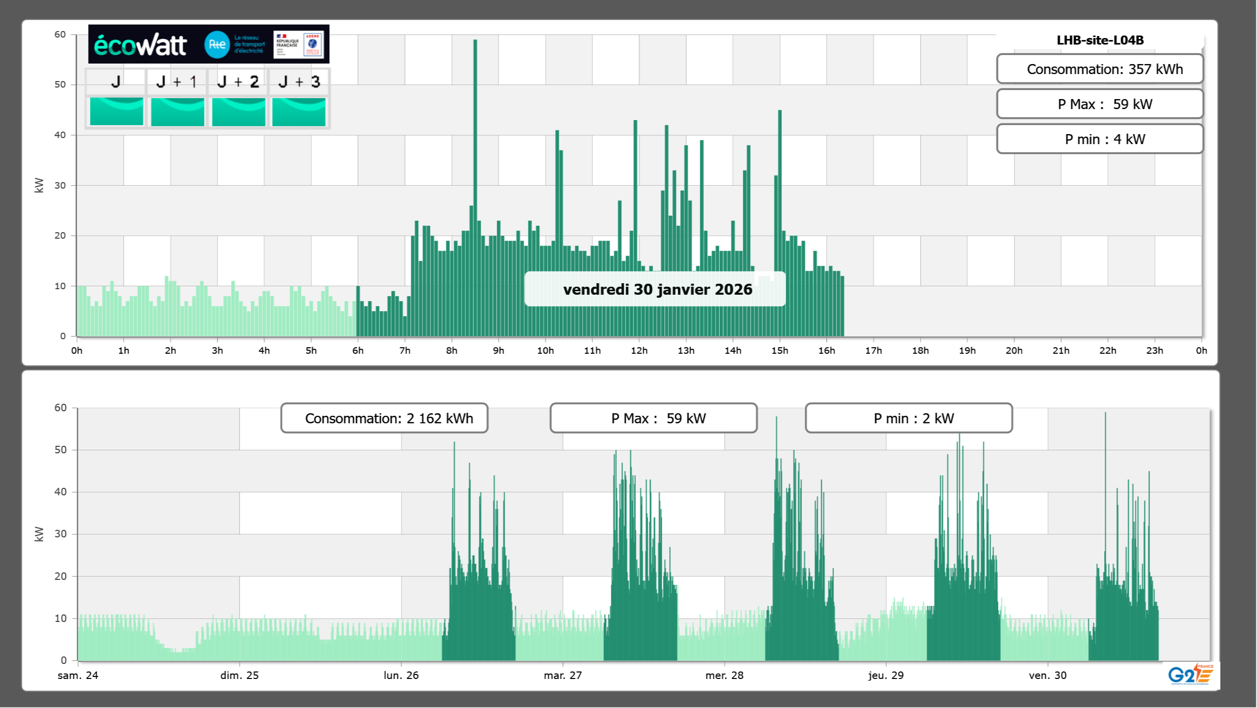Click the Rte round logo
Image resolution: width=1257 pixels, height=708 pixels.
(x=217, y=45)
